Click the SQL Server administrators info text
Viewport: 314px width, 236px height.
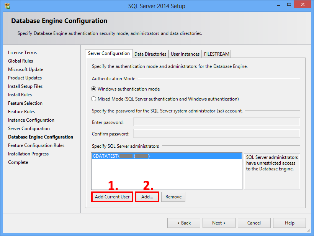(272, 163)
